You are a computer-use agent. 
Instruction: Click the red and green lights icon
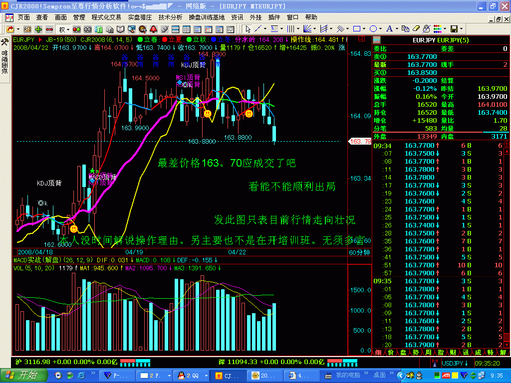(76, 29)
